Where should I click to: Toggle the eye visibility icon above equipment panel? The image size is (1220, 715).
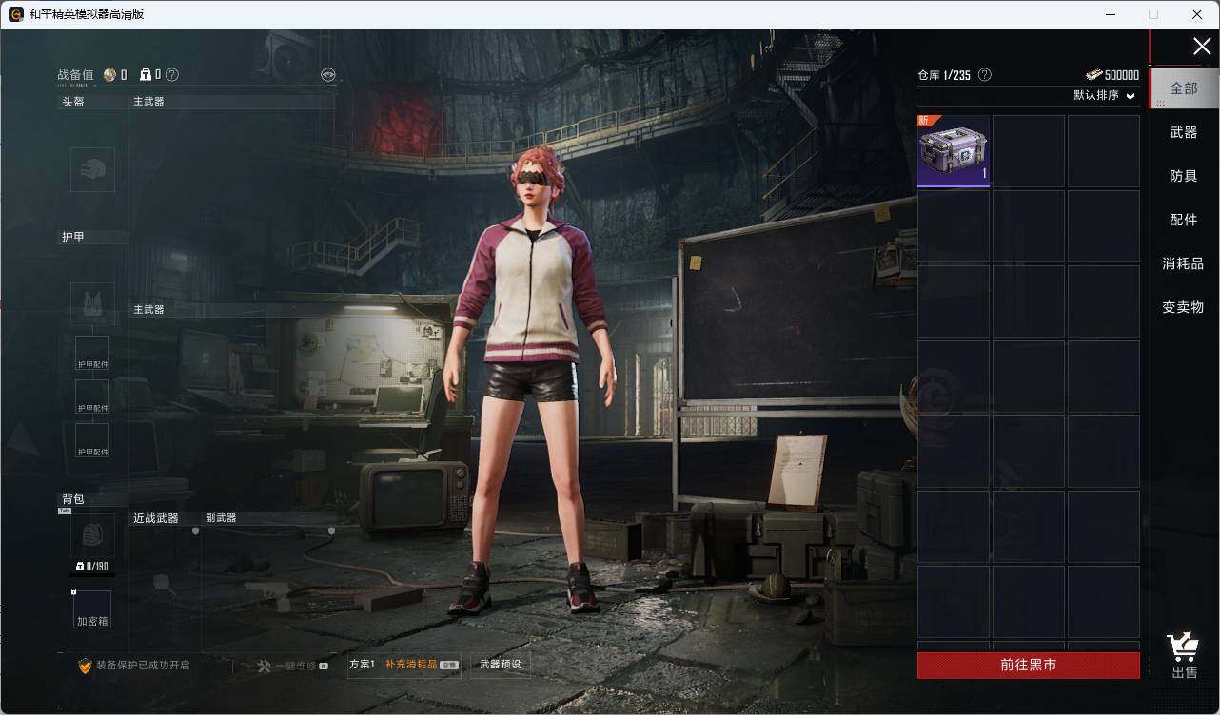[x=328, y=75]
